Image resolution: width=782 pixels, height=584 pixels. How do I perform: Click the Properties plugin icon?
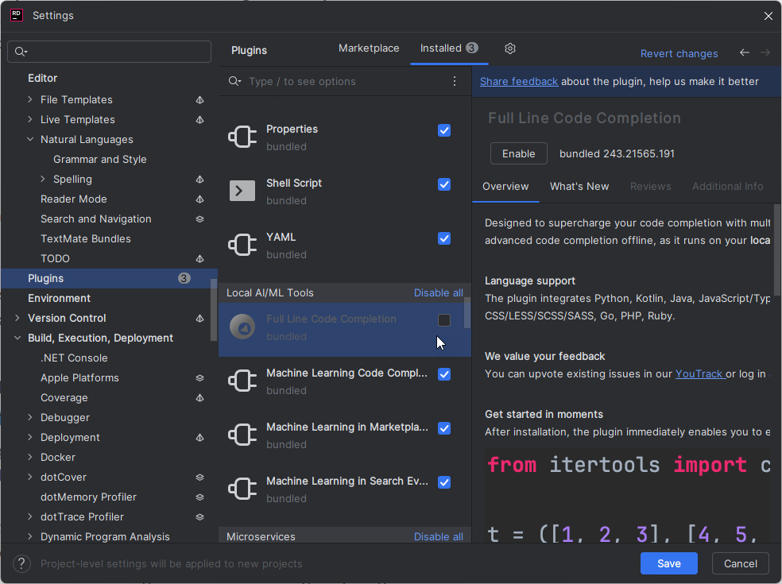242,137
